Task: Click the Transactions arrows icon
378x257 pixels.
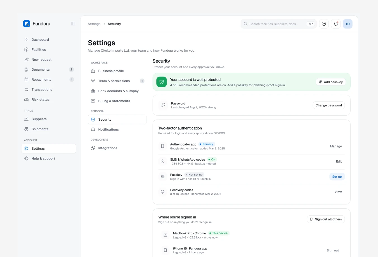Action: 26,90
